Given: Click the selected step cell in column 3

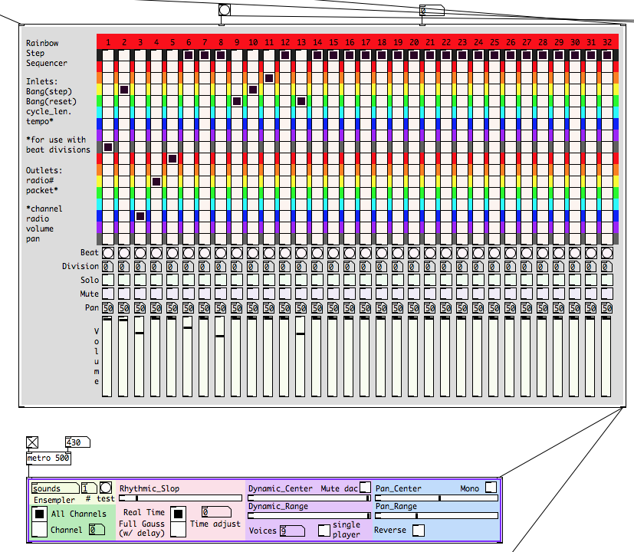Looking at the screenshot, I should 140,216.
